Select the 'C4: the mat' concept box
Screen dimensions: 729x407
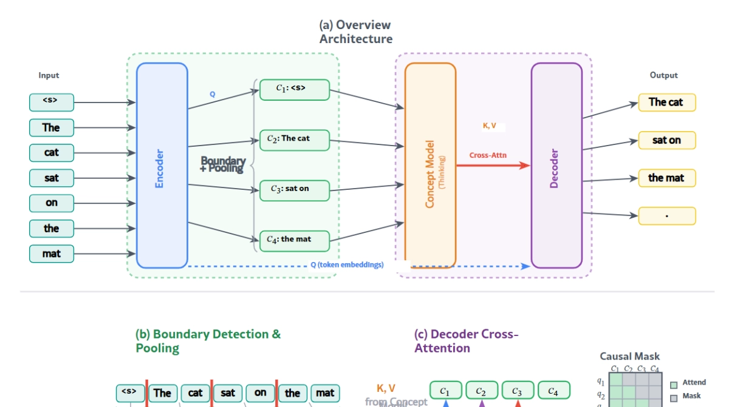tap(294, 240)
